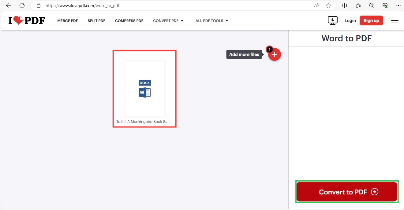Open the COMPRESS PDF tool
The height and width of the screenshot is (210, 404).
coord(129,21)
